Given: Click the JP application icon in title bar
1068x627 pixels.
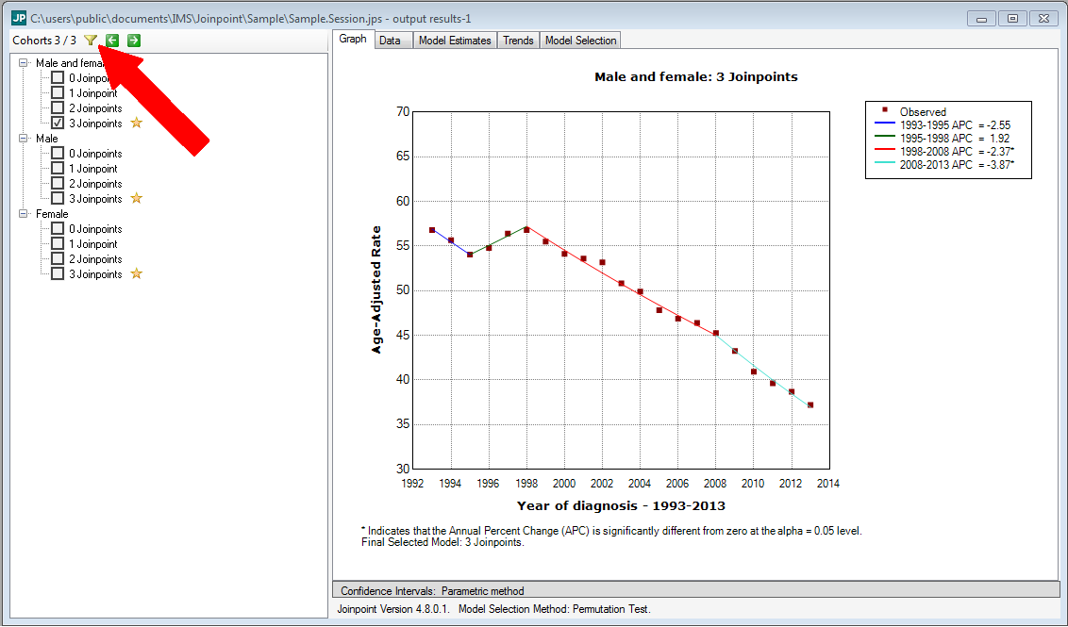Looking at the screenshot, I should (18, 18).
